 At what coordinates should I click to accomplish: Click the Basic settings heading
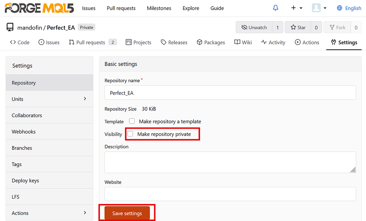coord(121,64)
